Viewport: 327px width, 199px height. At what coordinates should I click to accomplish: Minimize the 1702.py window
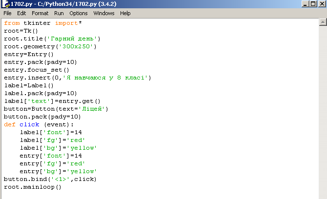tap(305, 4)
